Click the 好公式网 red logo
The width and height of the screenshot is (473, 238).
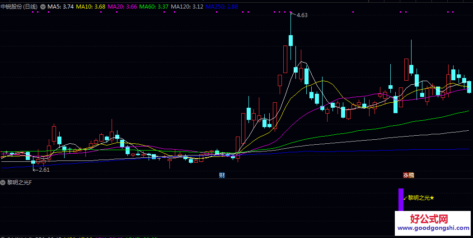coord(429,220)
